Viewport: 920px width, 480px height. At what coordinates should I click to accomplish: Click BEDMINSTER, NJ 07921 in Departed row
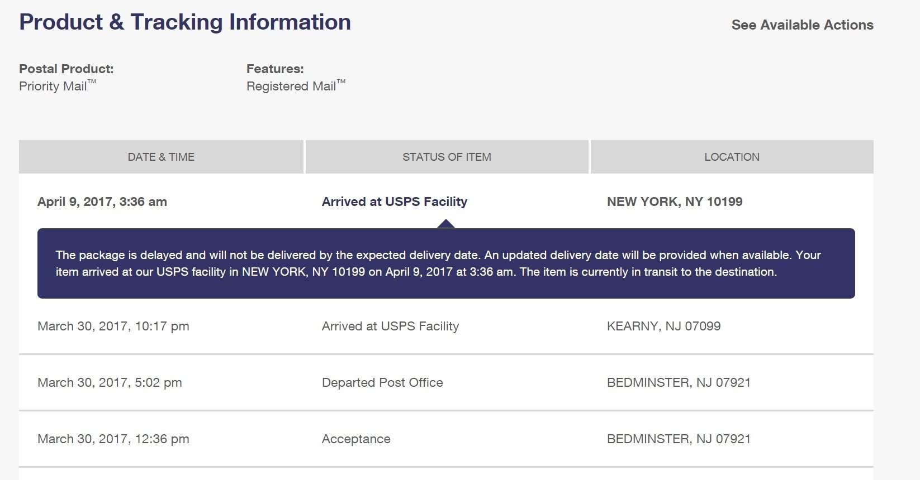point(679,383)
